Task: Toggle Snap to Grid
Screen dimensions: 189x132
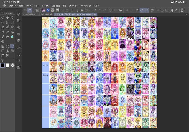Action: 146,10
